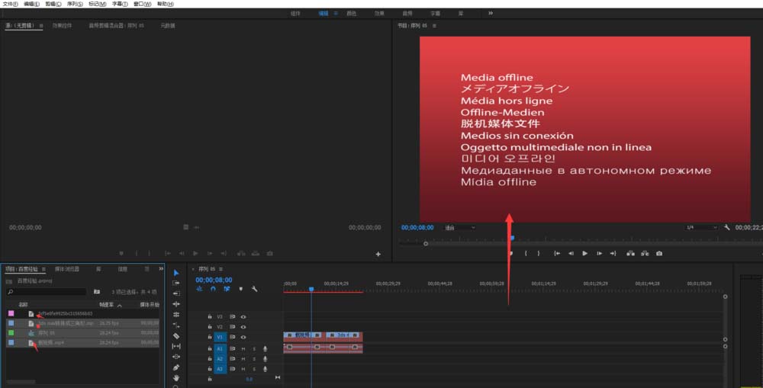Open the zoom level 适合 dropdown
This screenshot has height=388, width=763.
[460, 228]
